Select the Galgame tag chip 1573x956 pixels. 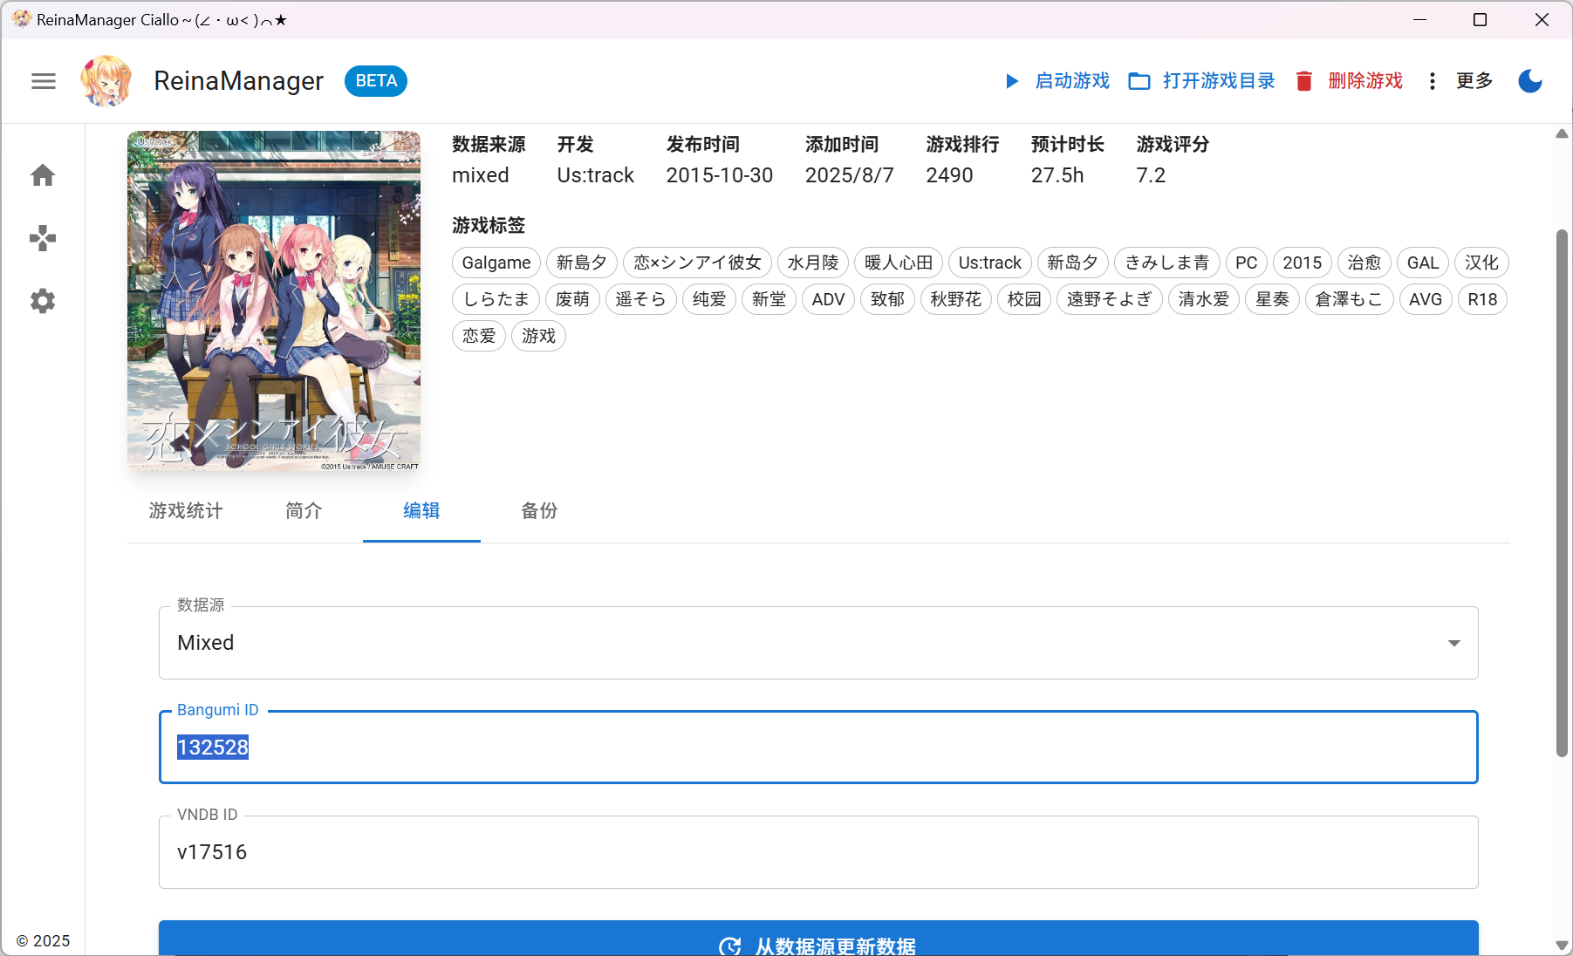(496, 263)
